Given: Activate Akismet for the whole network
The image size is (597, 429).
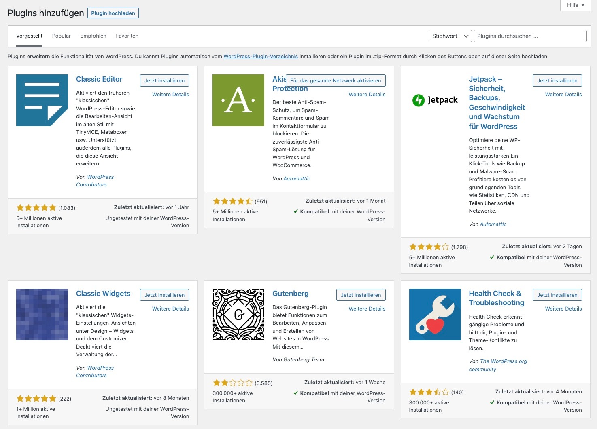Looking at the screenshot, I should click(336, 80).
